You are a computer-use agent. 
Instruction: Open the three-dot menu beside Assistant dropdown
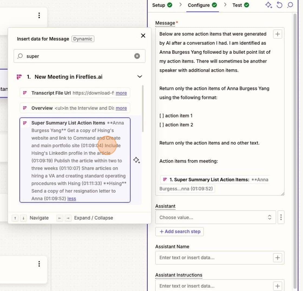pyautogui.click(x=281, y=217)
